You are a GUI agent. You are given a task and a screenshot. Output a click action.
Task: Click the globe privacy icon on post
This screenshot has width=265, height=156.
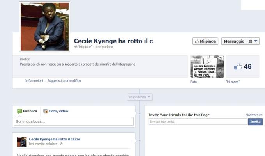pos(61,144)
